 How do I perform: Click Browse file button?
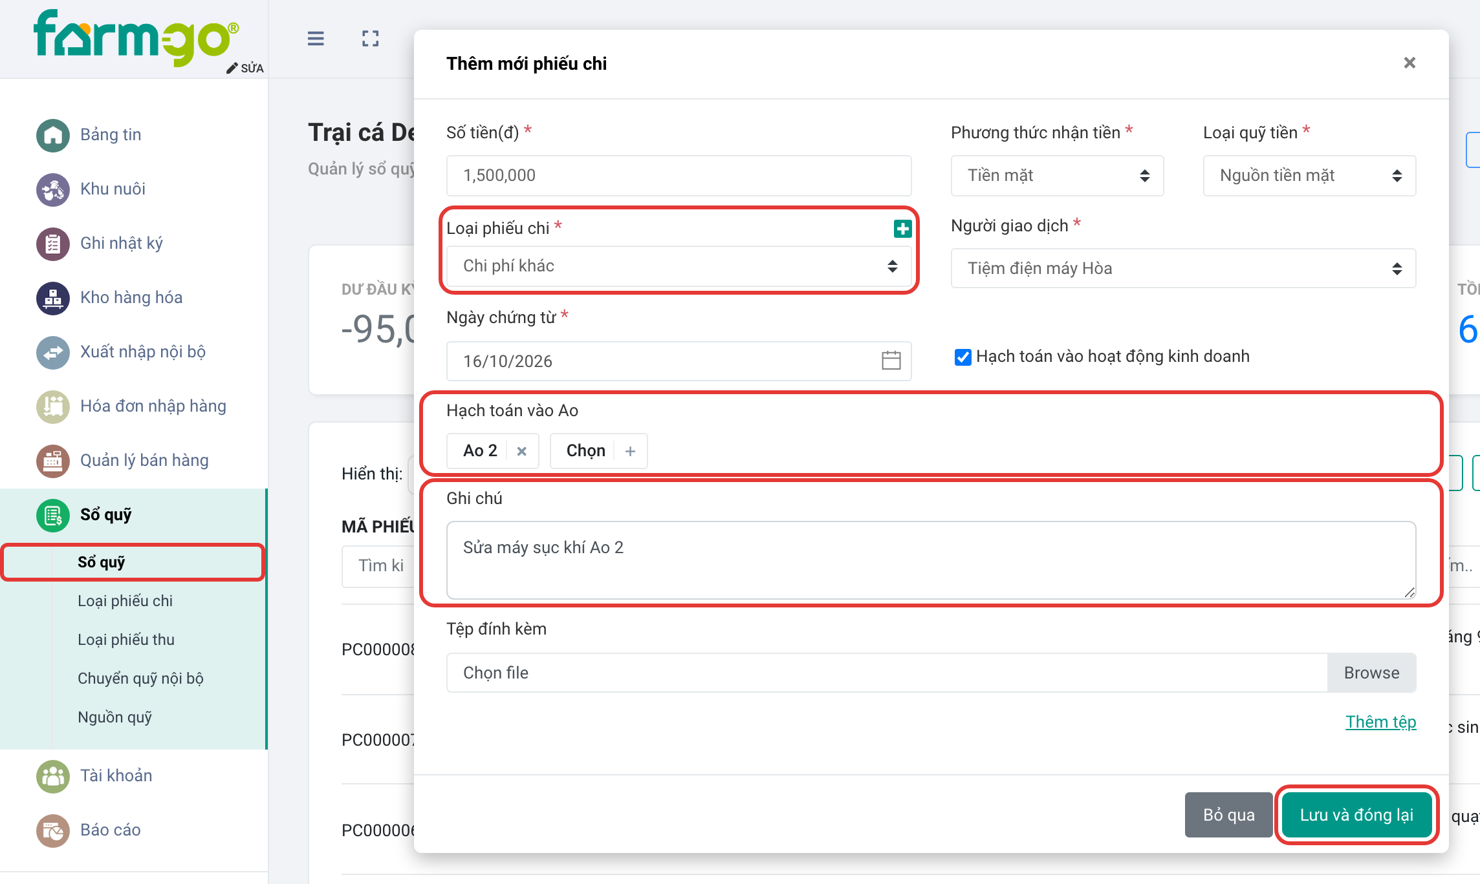pyautogui.click(x=1371, y=673)
